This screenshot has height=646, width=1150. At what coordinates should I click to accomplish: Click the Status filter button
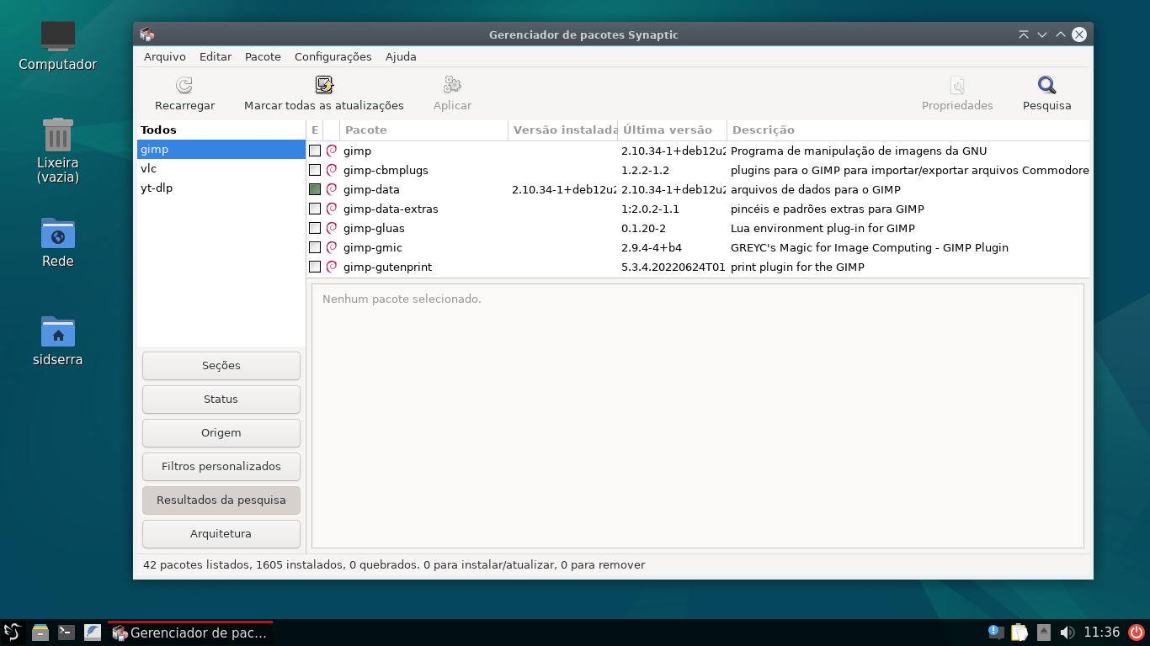tap(221, 399)
